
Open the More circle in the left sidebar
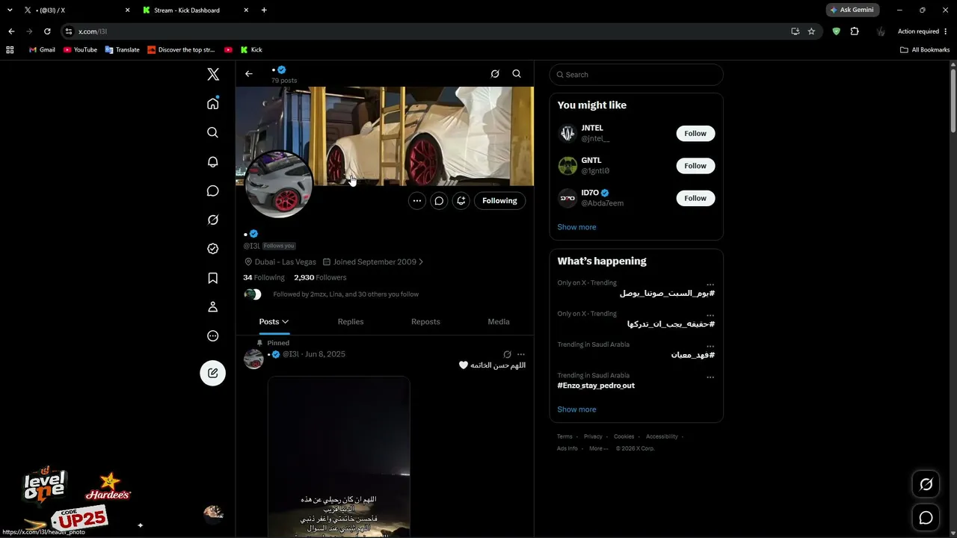(x=213, y=336)
